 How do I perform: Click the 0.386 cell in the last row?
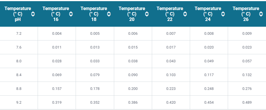(133, 103)
